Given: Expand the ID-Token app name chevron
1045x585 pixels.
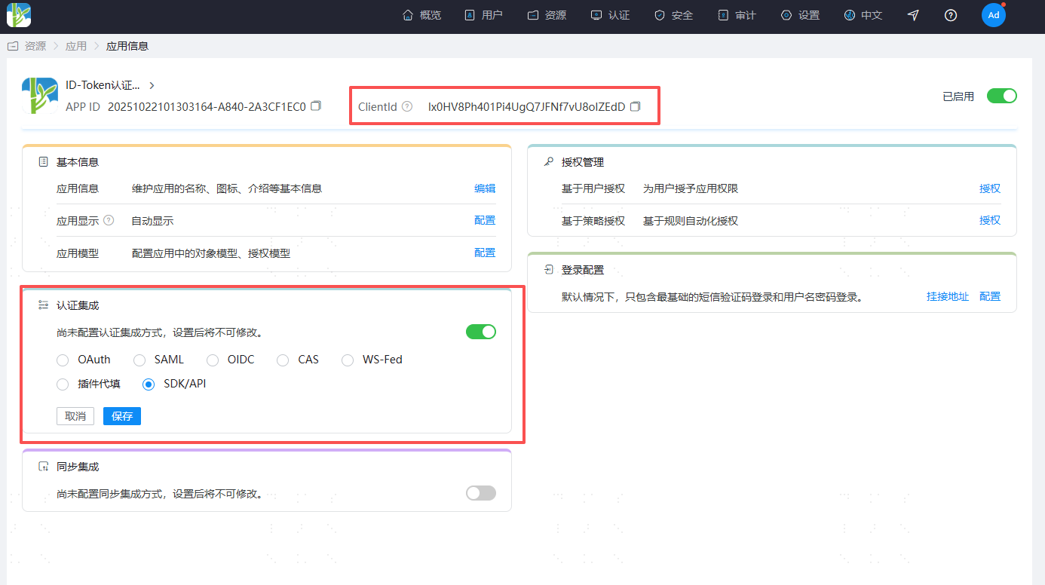Looking at the screenshot, I should [152, 85].
